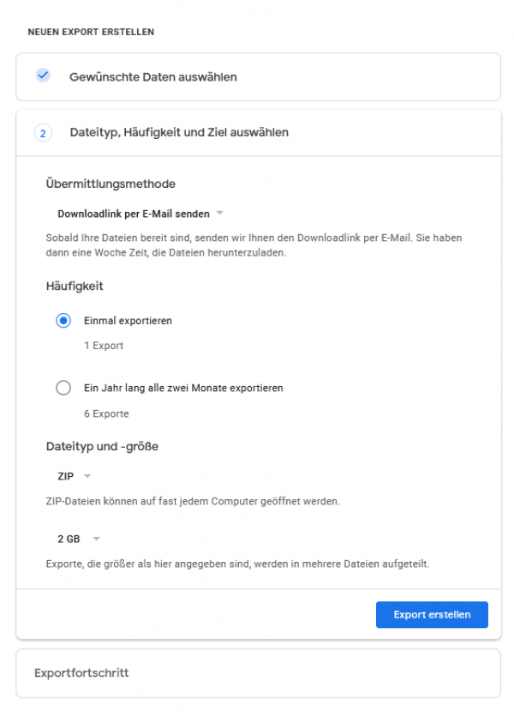The width and height of the screenshot is (514, 712).
Task: Click the step 2 number circle icon
Action: tap(43, 133)
